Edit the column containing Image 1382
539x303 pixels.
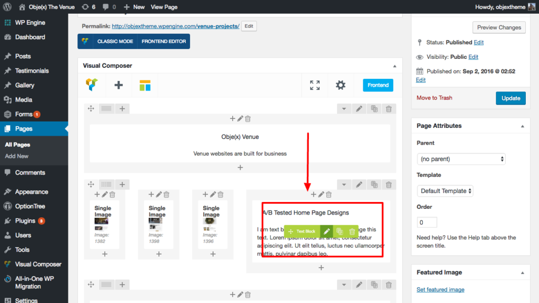coord(105,195)
